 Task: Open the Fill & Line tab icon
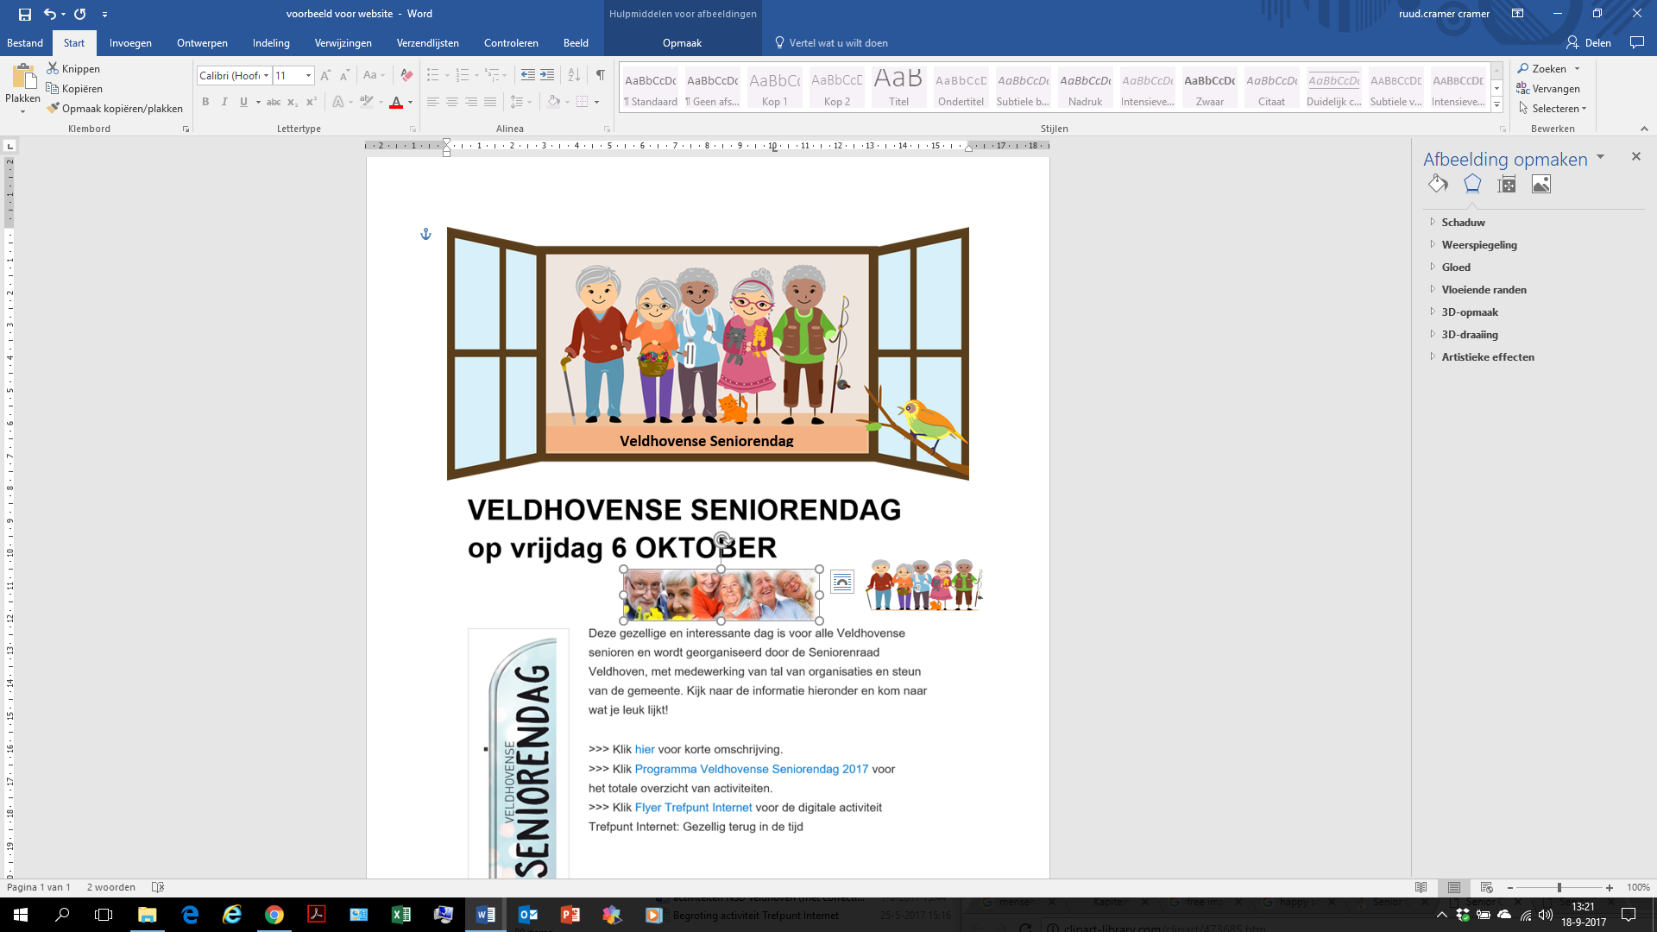click(x=1438, y=184)
